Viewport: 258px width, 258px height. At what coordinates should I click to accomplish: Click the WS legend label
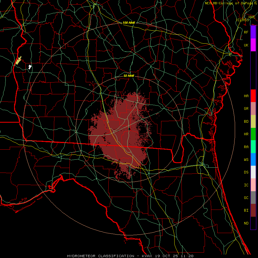pos(246,160)
